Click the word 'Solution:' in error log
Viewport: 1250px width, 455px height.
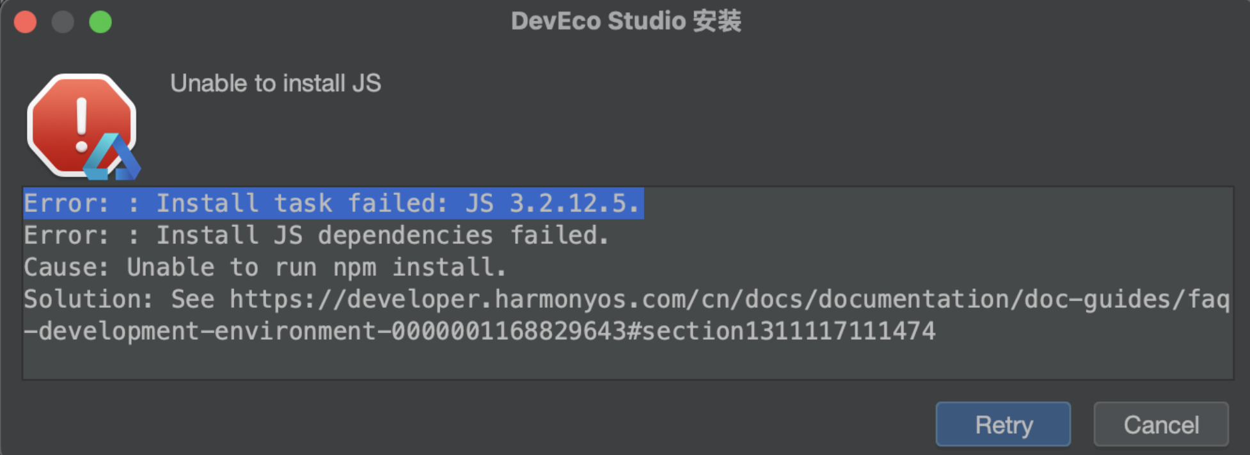click(88, 299)
